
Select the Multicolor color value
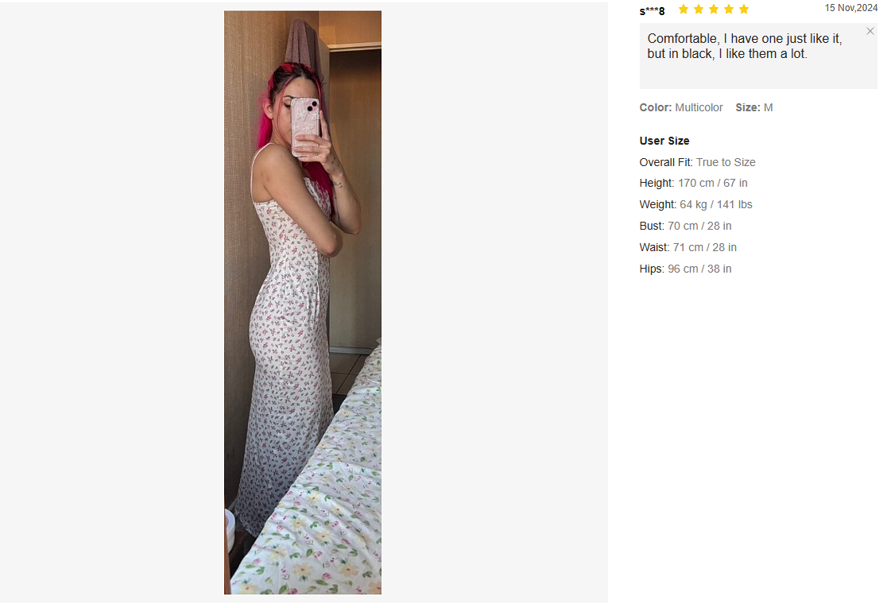click(699, 107)
